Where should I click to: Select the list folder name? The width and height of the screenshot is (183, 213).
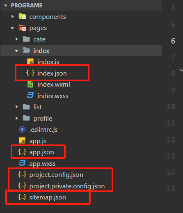[37, 107]
